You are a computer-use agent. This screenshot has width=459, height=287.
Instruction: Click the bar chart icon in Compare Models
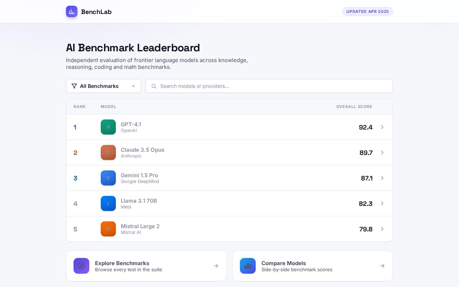pos(248,266)
